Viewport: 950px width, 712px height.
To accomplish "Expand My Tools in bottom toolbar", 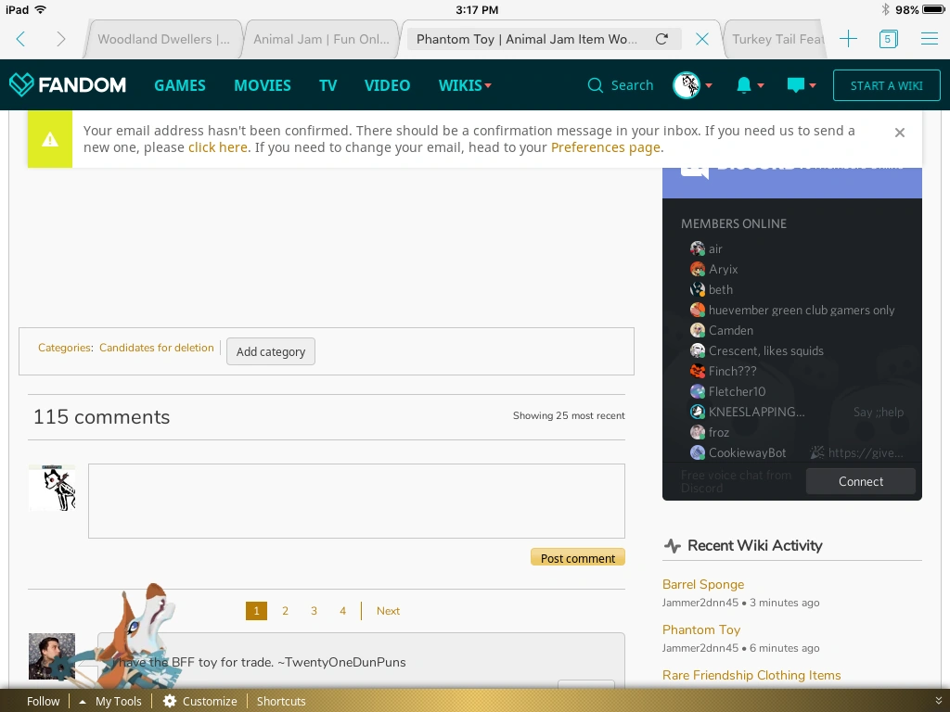I will [111, 701].
